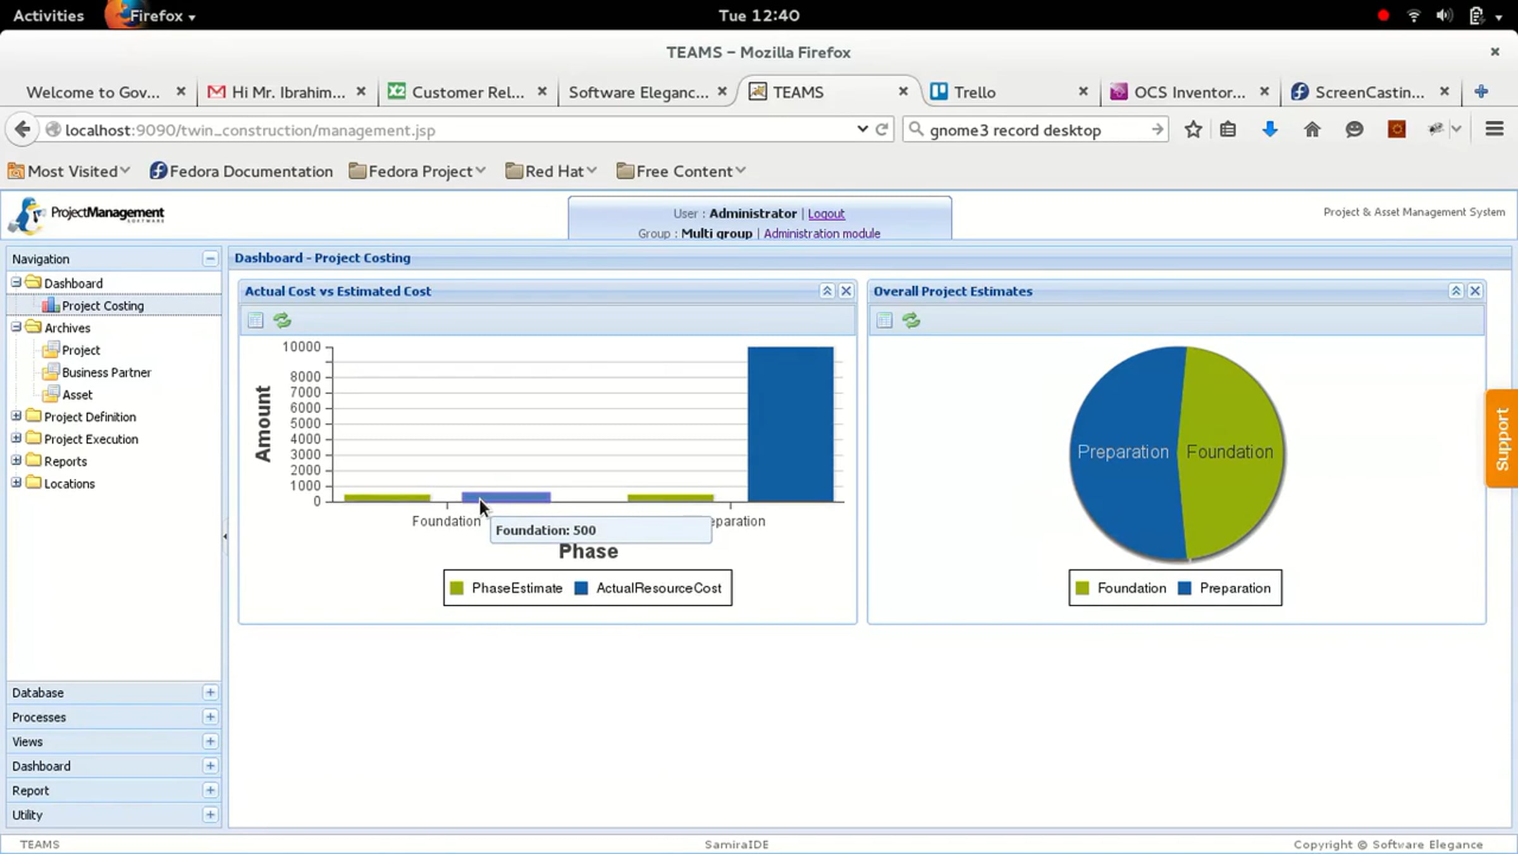1518x854 pixels.
Task: Switch to the Hi Mr. Ibrahim Gmail tab
Action: (288, 92)
